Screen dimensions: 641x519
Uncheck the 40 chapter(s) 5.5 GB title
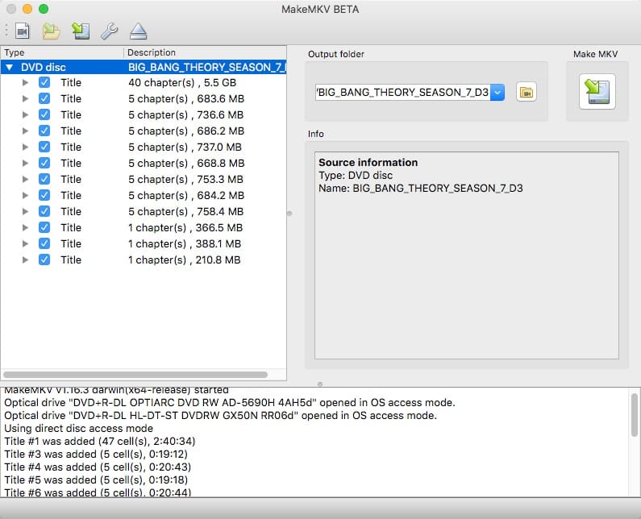click(x=44, y=82)
